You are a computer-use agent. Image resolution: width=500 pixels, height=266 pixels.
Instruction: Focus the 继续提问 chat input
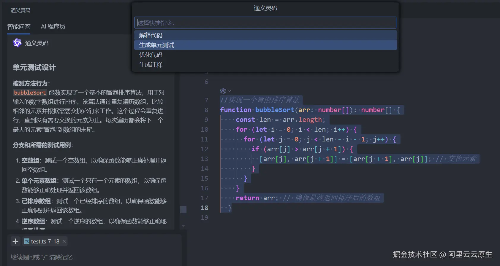pyautogui.click(x=94, y=257)
